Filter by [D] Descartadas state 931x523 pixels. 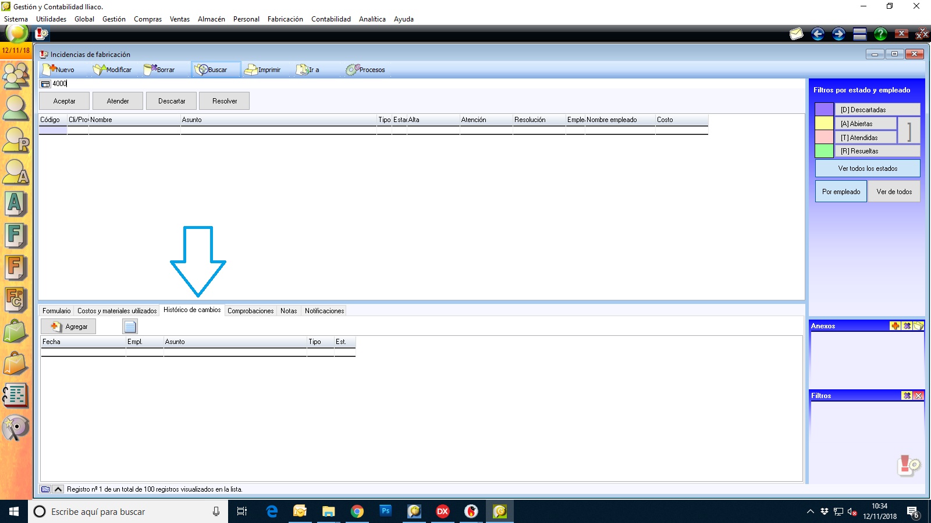877,110
